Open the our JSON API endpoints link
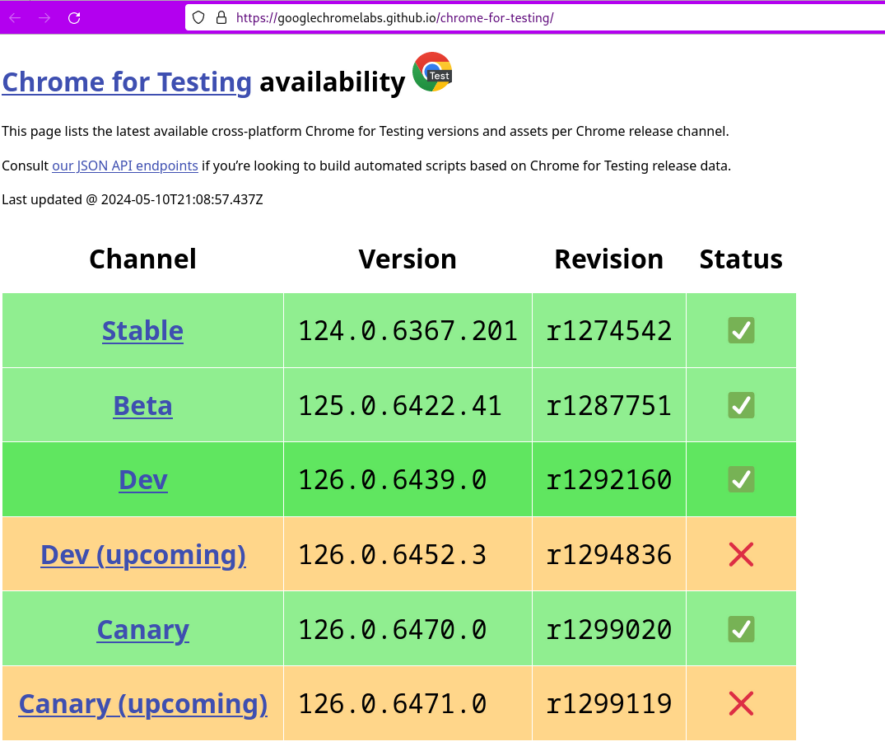The image size is (885, 751). (x=125, y=166)
